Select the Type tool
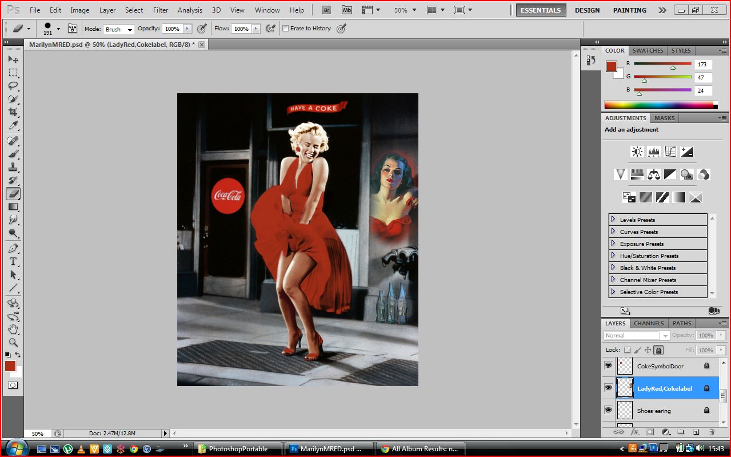The height and width of the screenshot is (457, 731). (13, 261)
